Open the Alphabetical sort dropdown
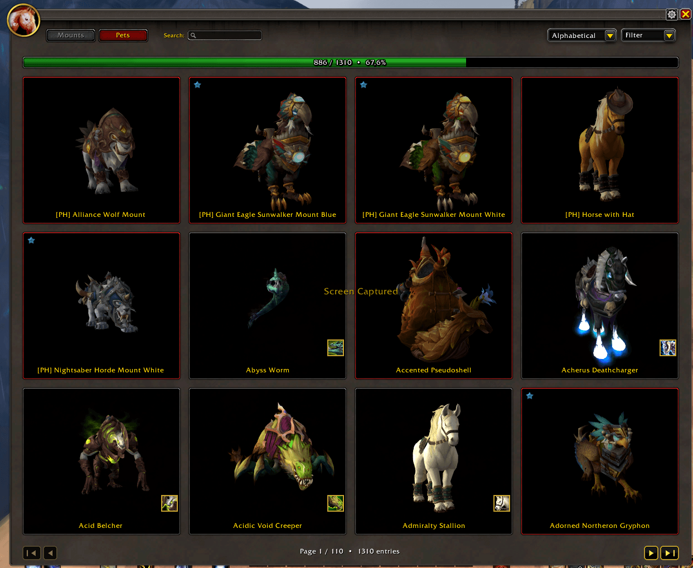The image size is (693, 568). 582,36
